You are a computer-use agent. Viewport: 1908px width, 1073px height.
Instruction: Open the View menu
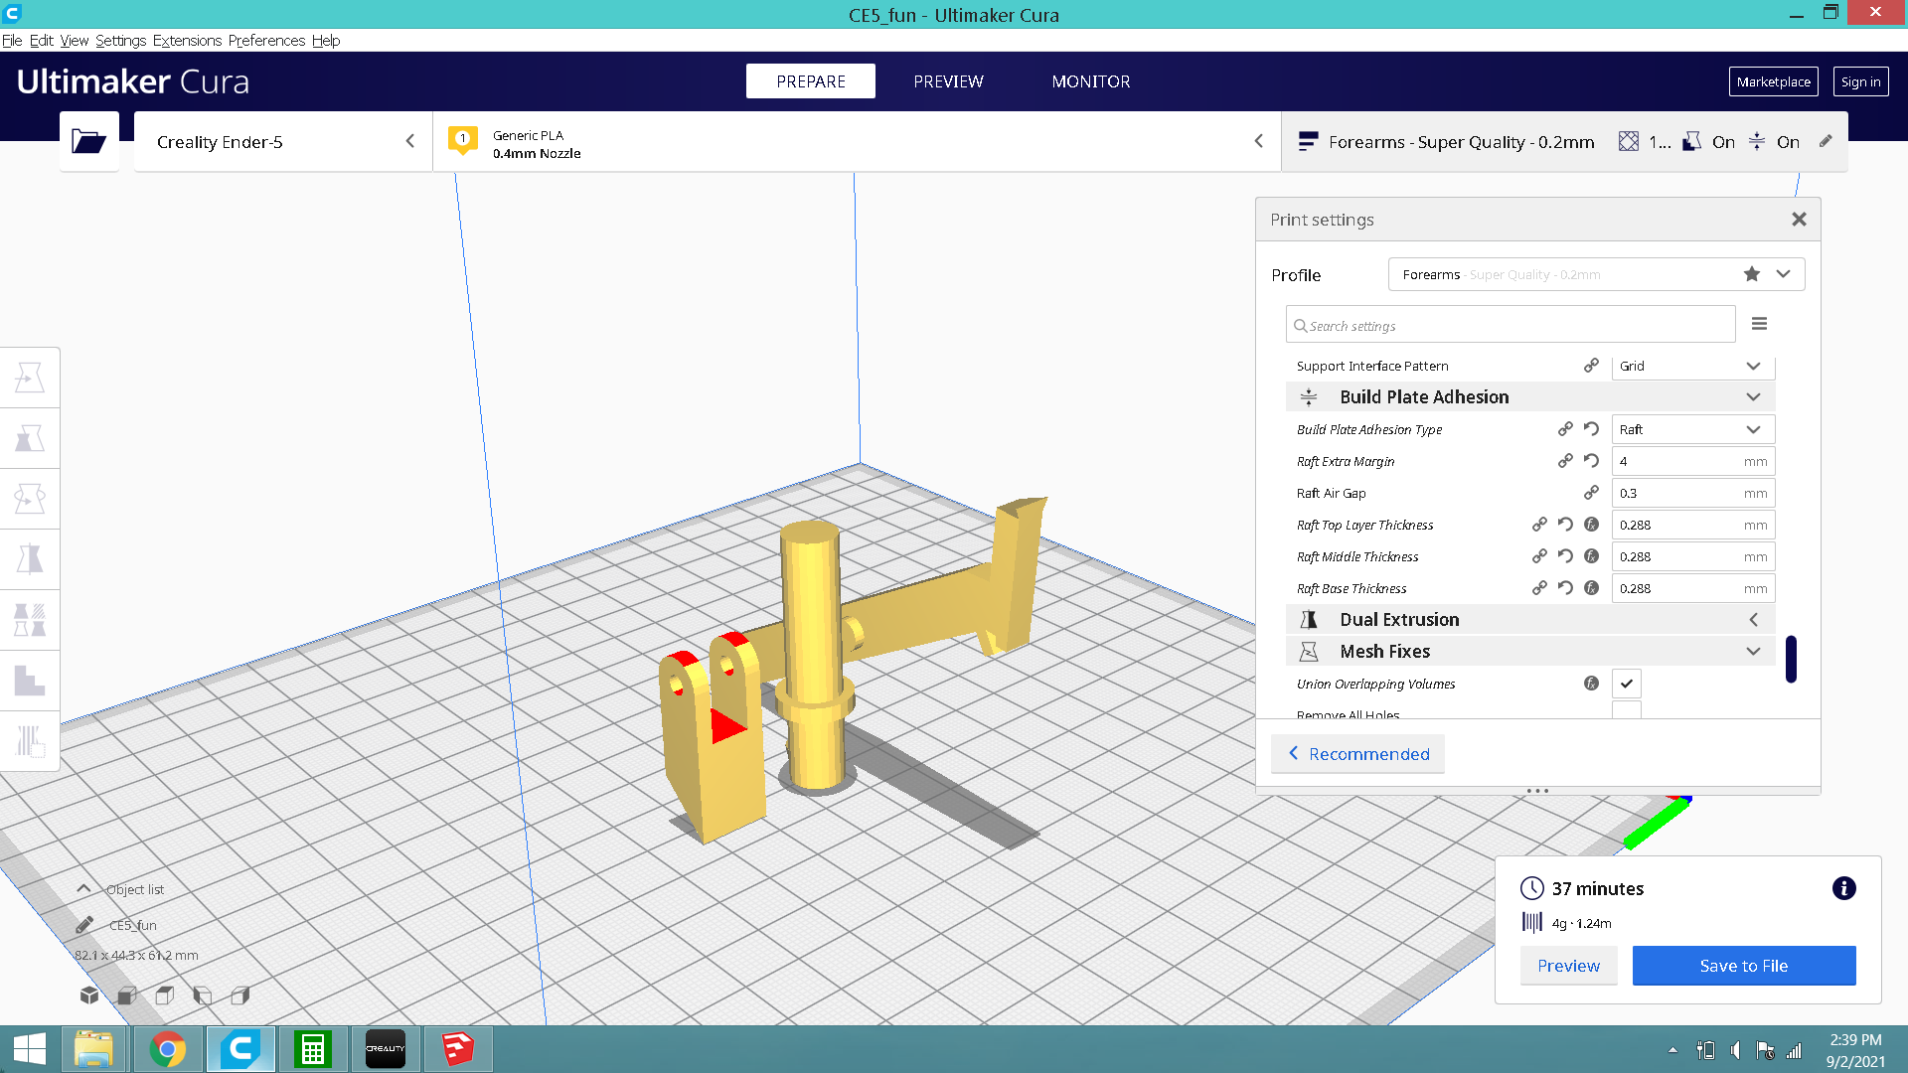coord(75,41)
